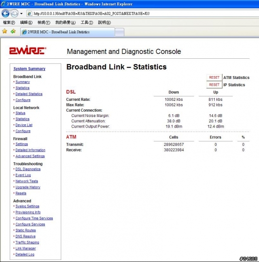Open the Network Tests link

[x=27, y=181]
